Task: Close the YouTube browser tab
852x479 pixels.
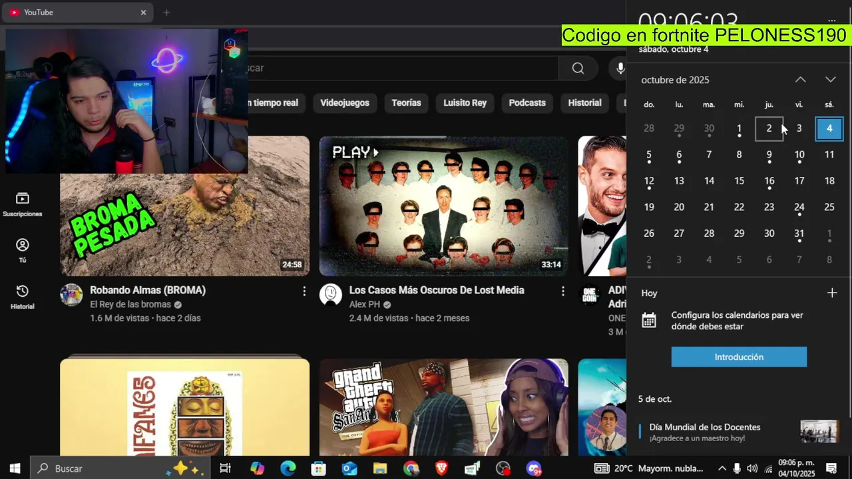Action: (143, 12)
